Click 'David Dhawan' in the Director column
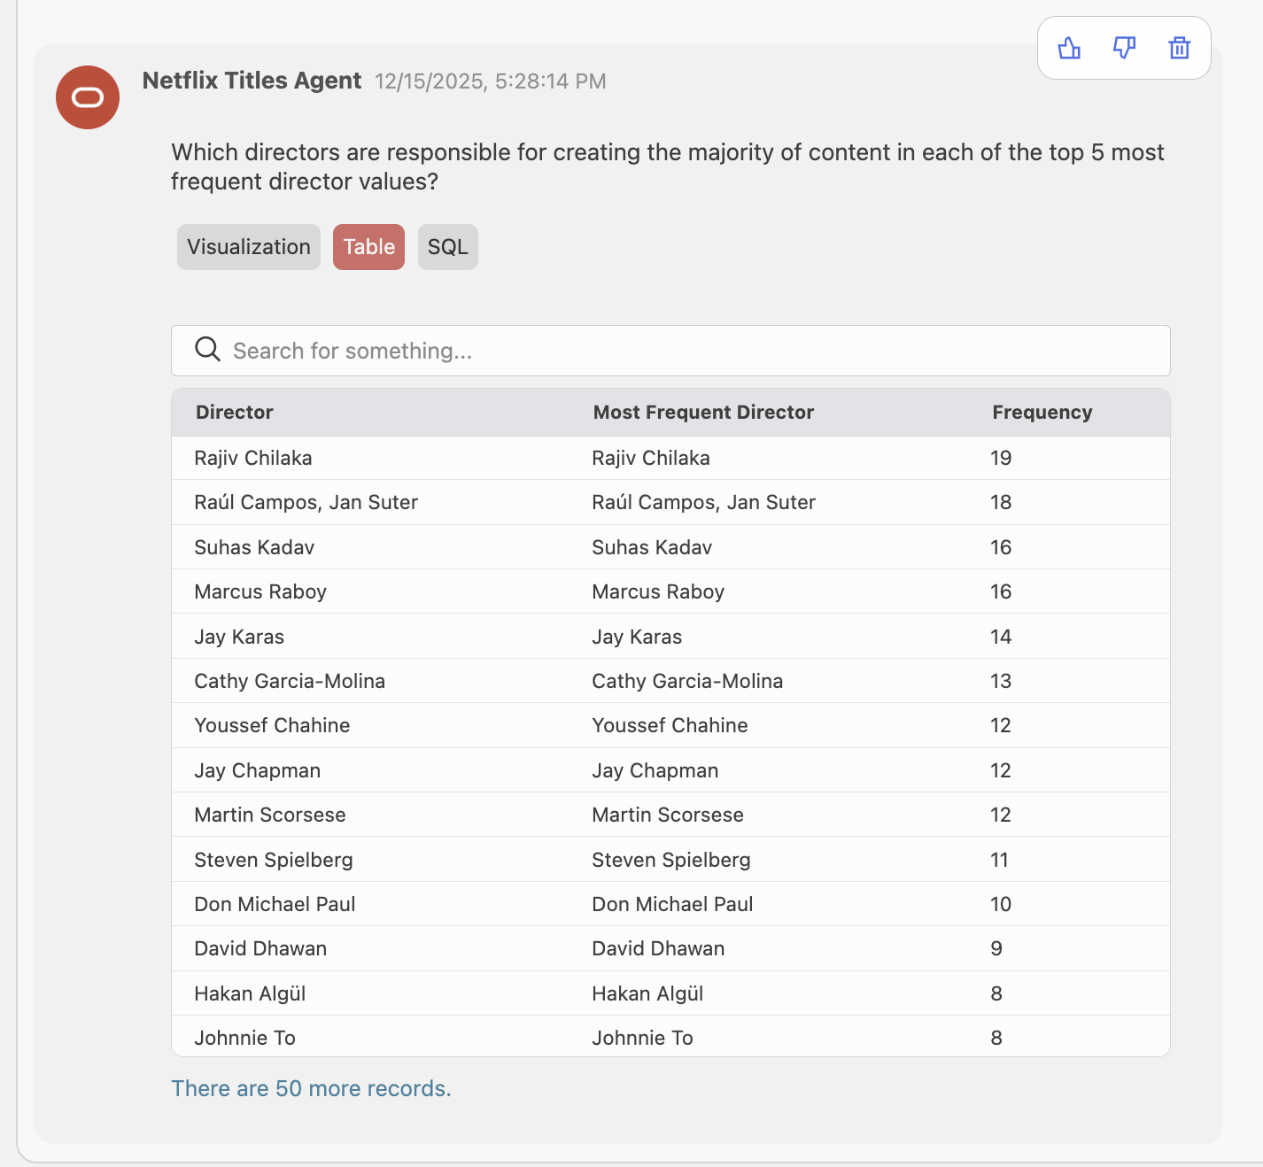This screenshot has height=1167, width=1263. pyautogui.click(x=260, y=948)
